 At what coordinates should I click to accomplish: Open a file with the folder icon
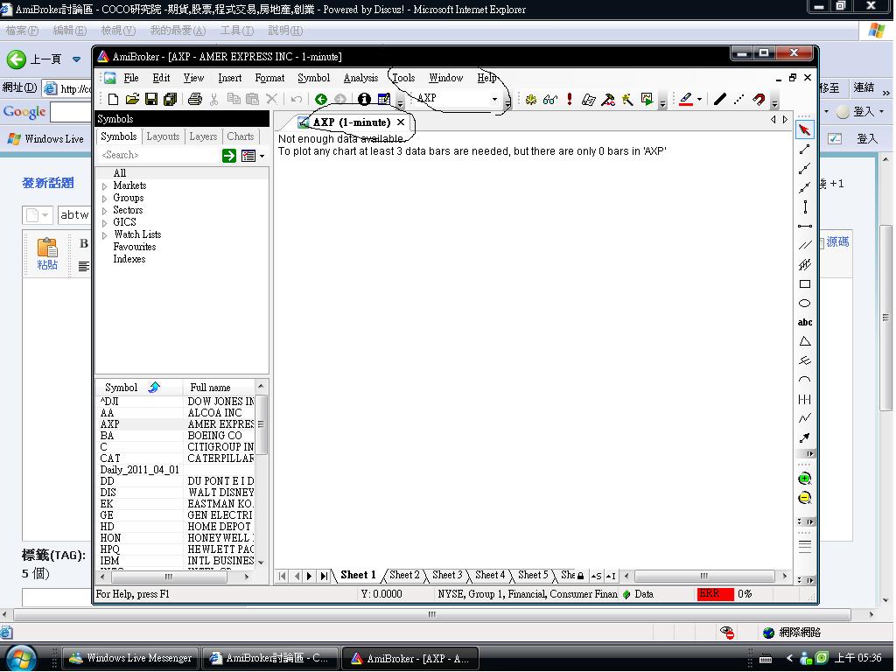(x=132, y=100)
